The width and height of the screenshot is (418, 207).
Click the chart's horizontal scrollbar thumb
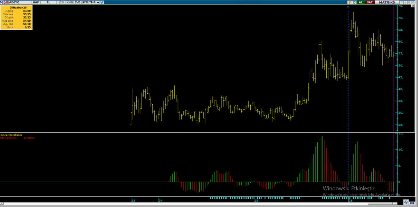(x=380, y=204)
